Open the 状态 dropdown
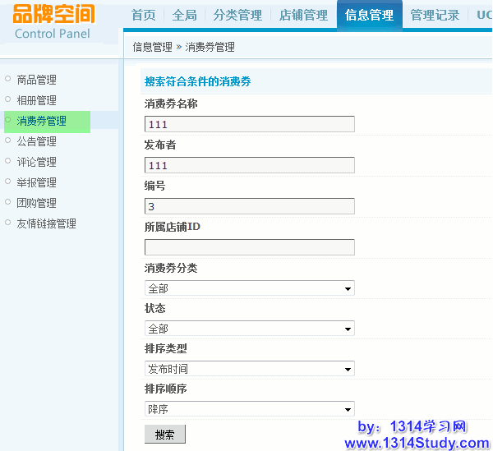Viewport: 493px width, 451px height. (x=249, y=329)
